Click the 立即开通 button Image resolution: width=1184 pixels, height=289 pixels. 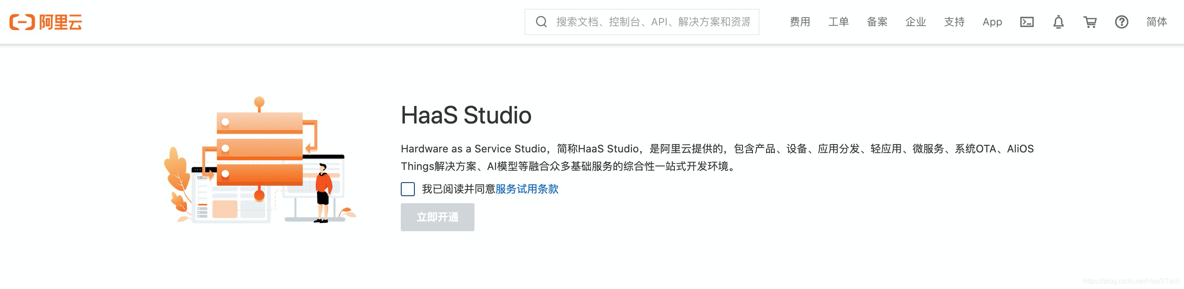coord(438,217)
